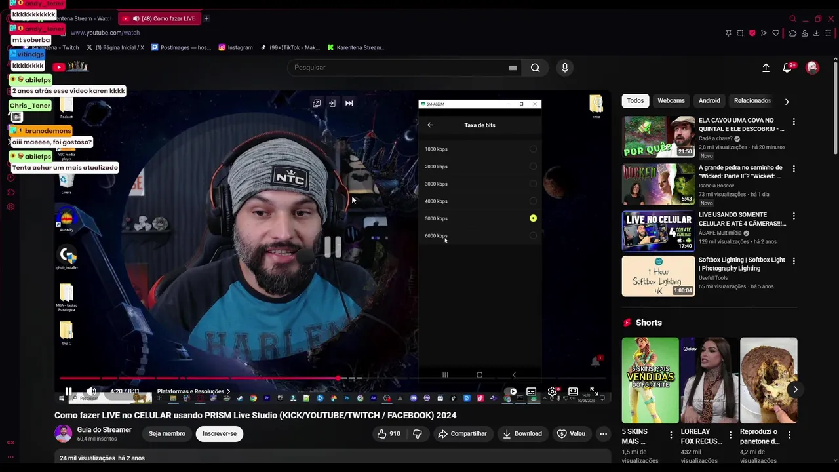Open the Karentena Stream bookmark

(x=357, y=47)
